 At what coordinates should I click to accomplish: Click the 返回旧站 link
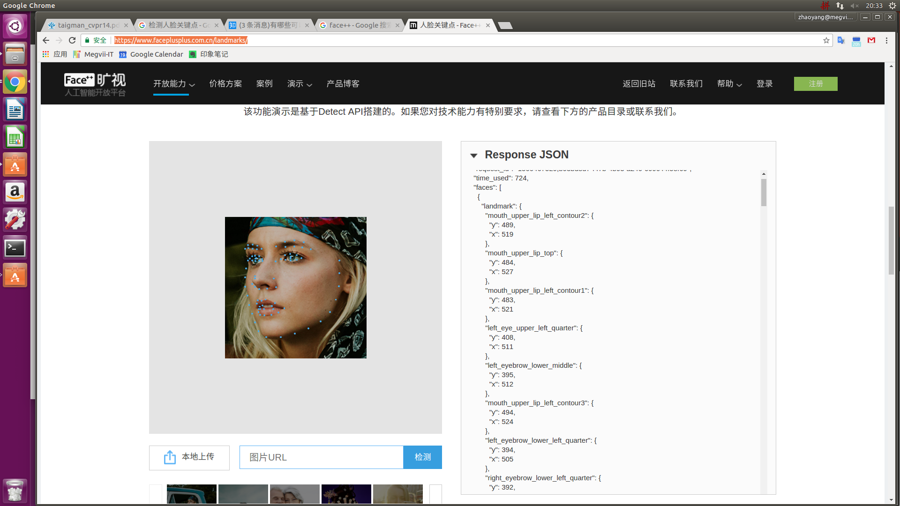point(639,84)
